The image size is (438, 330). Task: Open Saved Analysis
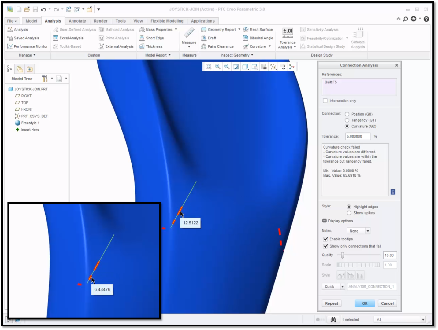tap(23, 38)
